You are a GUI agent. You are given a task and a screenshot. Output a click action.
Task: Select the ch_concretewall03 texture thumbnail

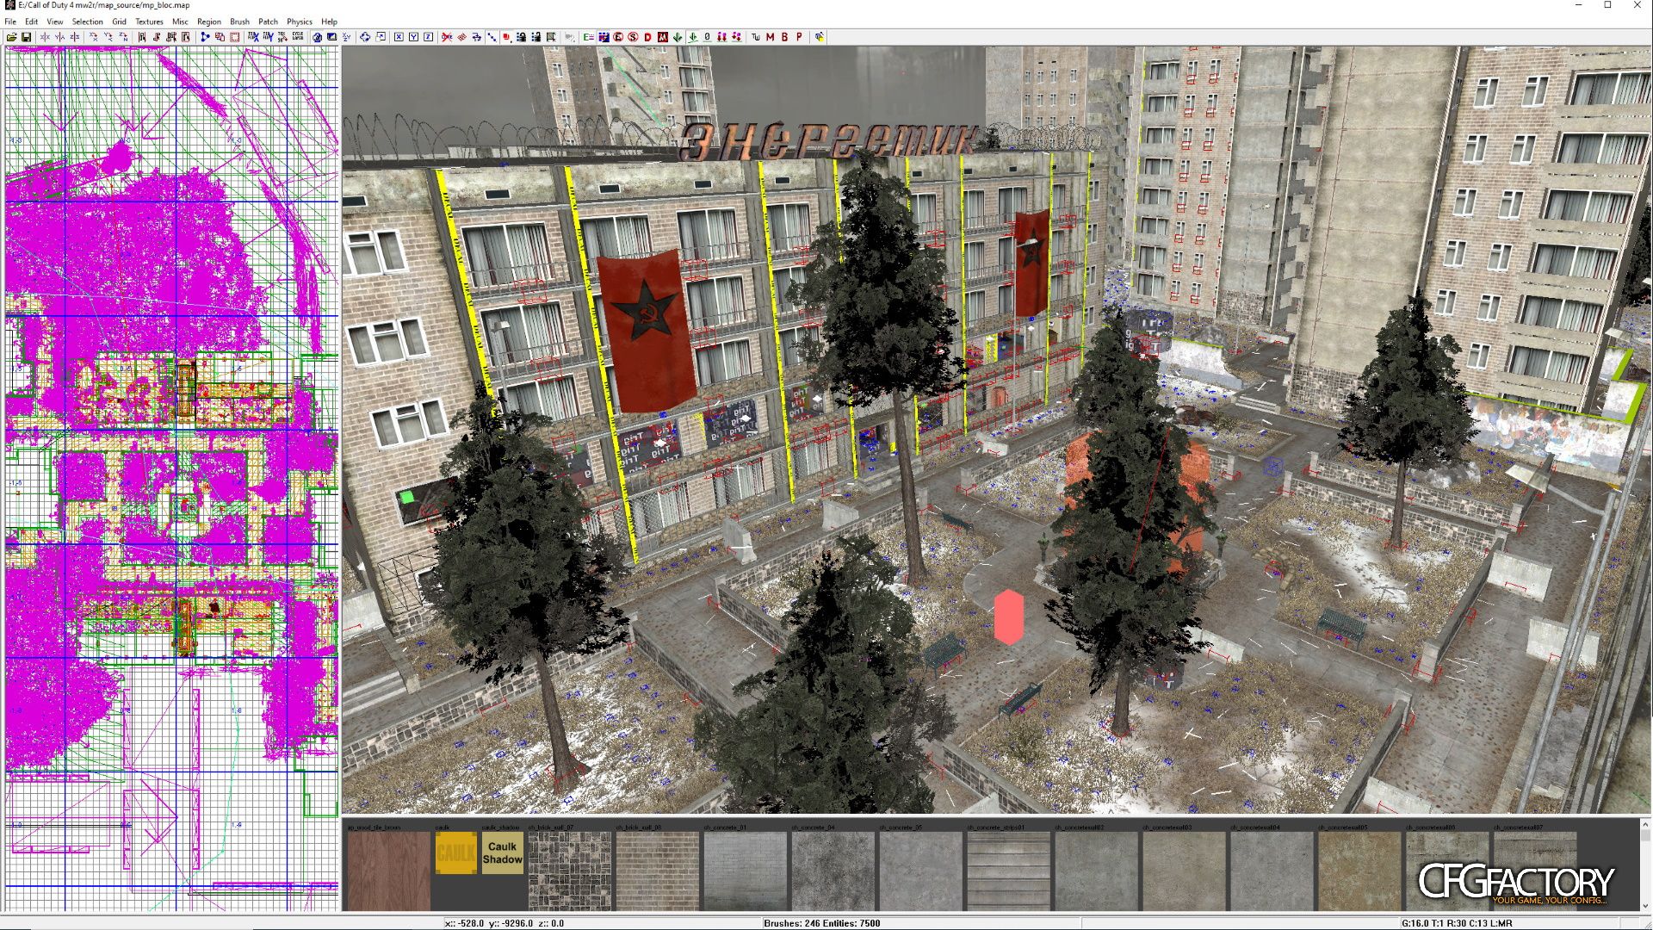[x=1185, y=871]
